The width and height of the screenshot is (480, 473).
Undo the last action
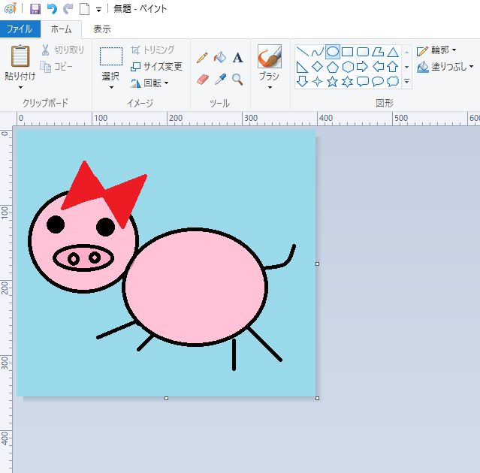point(52,9)
